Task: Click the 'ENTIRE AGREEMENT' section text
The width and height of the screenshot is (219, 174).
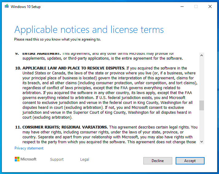Action: tap(103, 56)
